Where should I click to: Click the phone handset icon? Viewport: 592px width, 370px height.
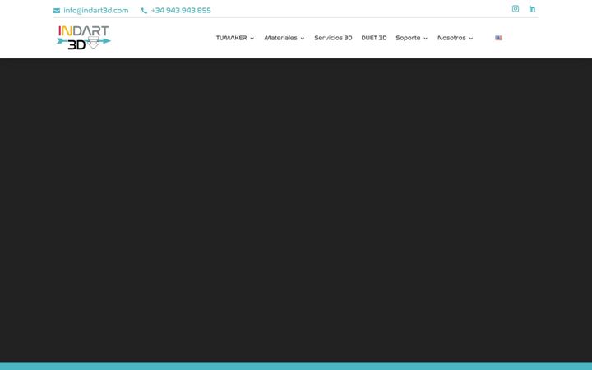tap(144, 11)
